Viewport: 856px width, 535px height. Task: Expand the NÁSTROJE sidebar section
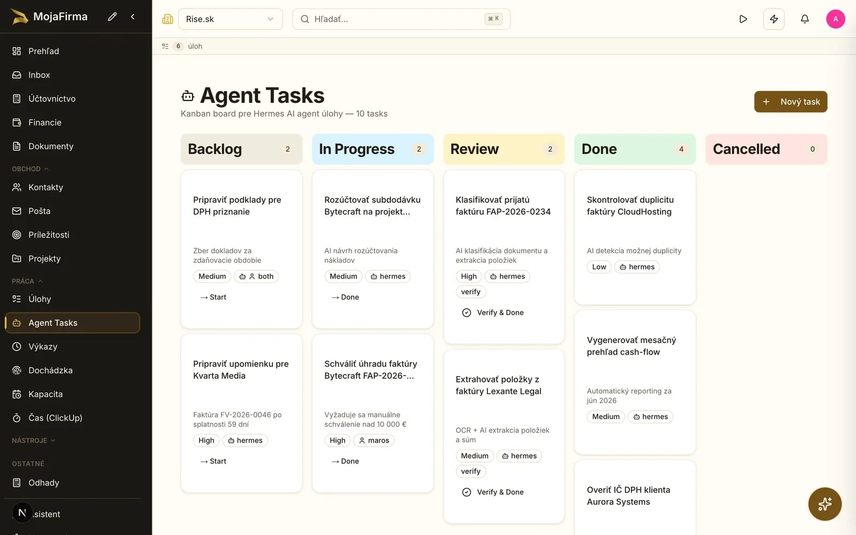34,440
